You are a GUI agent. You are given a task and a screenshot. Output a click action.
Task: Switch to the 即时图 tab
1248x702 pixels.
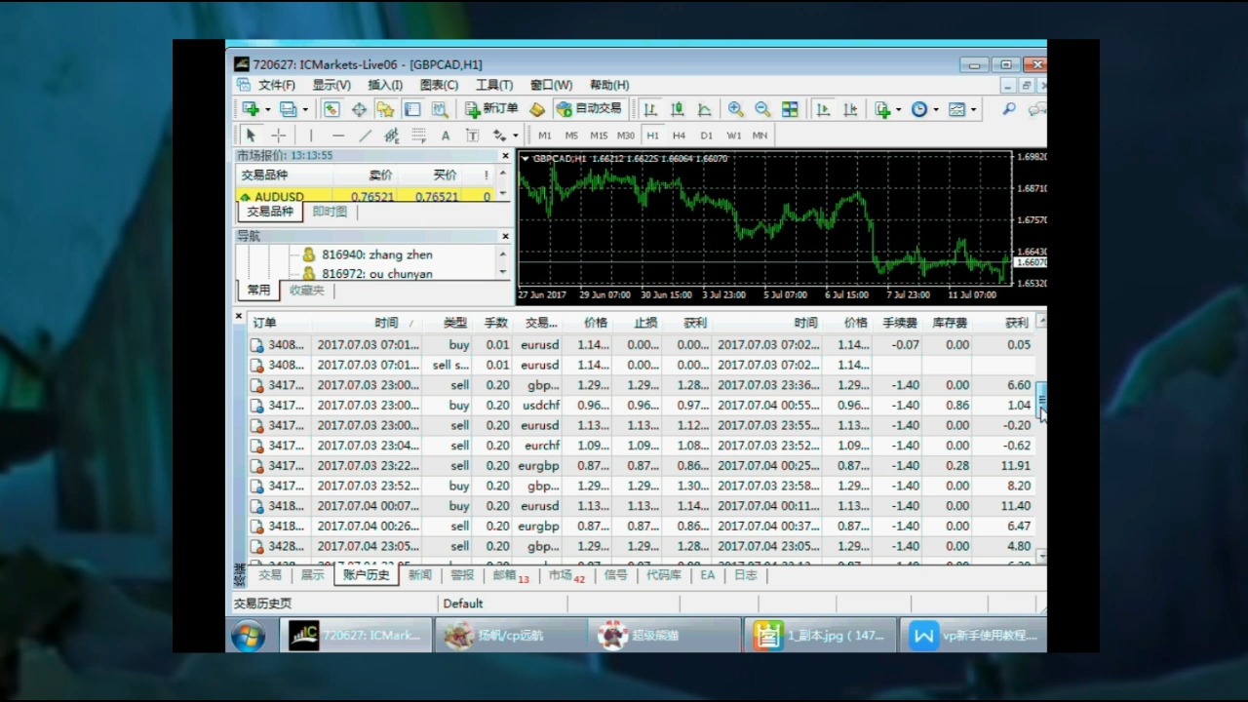tap(330, 212)
